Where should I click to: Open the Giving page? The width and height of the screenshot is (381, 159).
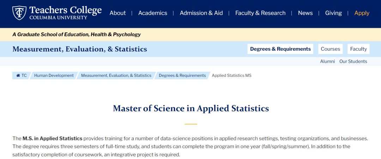pos(333,13)
